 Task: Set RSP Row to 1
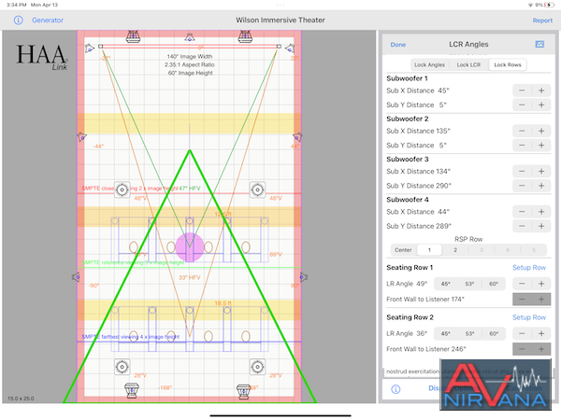(x=429, y=250)
